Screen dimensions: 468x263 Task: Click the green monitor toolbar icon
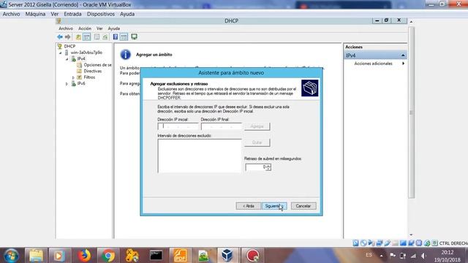click(134, 37)
